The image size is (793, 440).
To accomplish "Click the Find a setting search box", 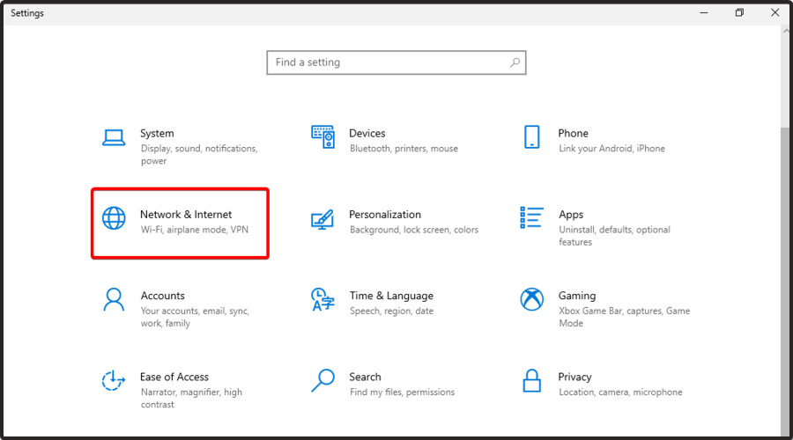I will pos(396,62).
